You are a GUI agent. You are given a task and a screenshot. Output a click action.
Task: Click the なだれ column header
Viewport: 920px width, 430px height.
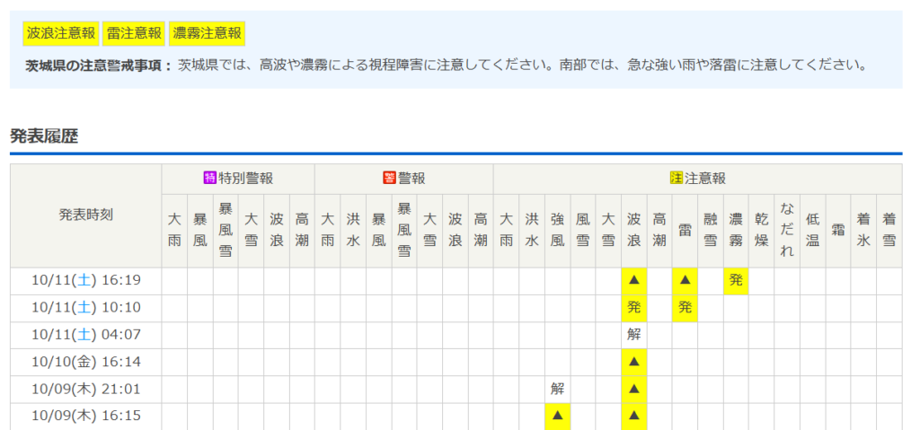coord(787,230)
